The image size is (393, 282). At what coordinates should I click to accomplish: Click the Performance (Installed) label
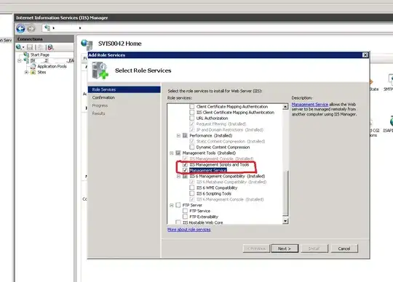[210, 136]
